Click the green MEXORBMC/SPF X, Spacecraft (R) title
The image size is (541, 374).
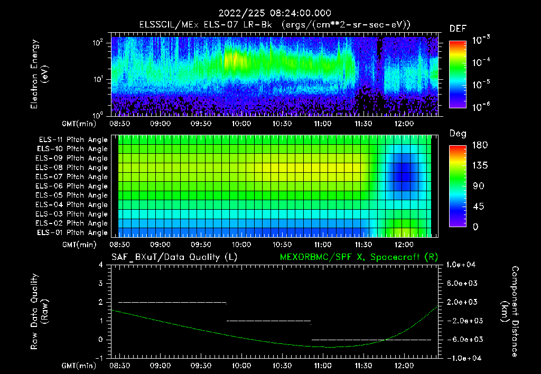tap(359, 257)
